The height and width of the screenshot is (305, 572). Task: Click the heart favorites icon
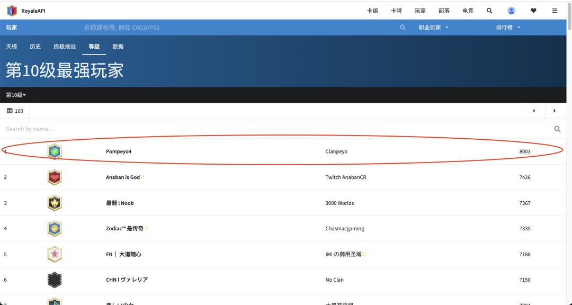pyautogui.click(x=533, y=11)
